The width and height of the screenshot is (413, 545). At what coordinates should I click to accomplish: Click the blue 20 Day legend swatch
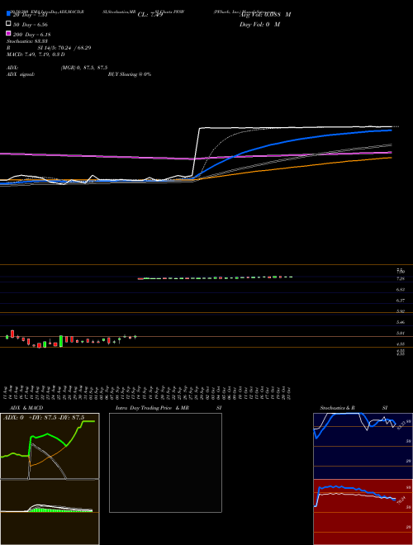point(9,14)
